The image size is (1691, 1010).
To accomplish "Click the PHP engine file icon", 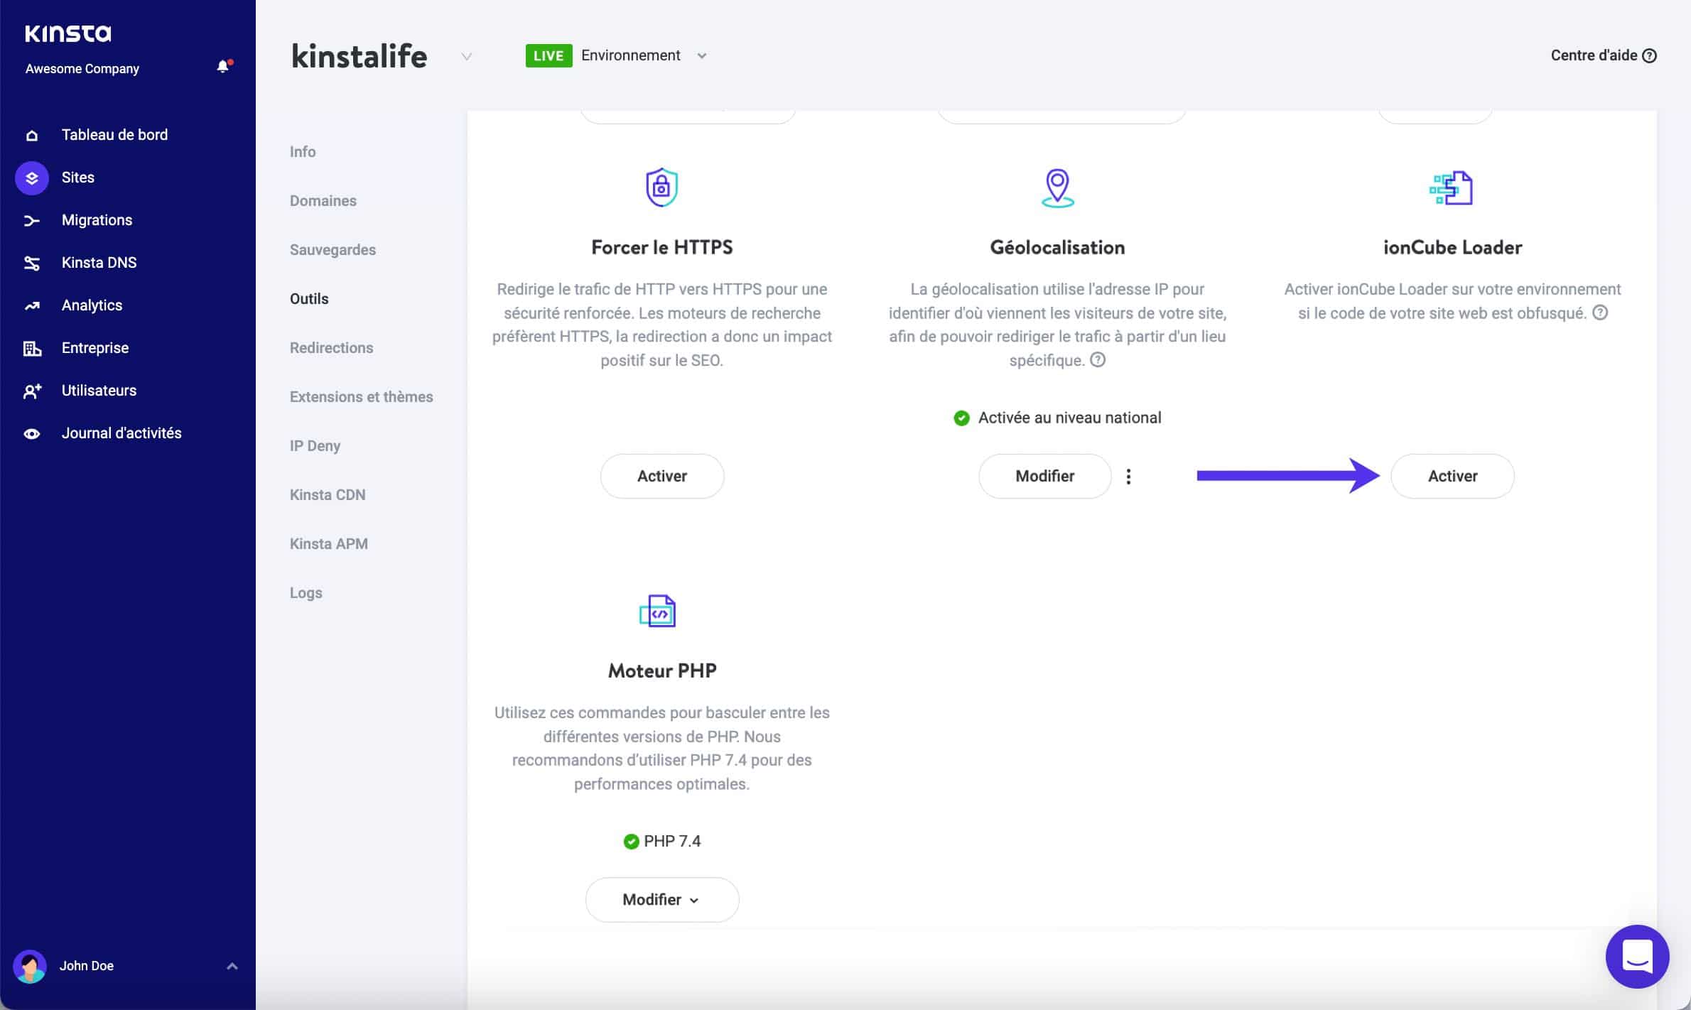I will click(660, 611).
